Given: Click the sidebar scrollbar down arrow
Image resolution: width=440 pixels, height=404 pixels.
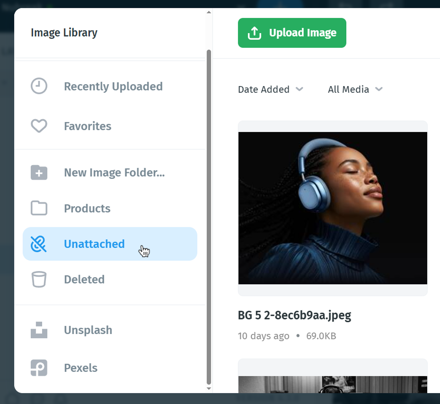Looking at the screenshot, I should [x=209, y=388].
